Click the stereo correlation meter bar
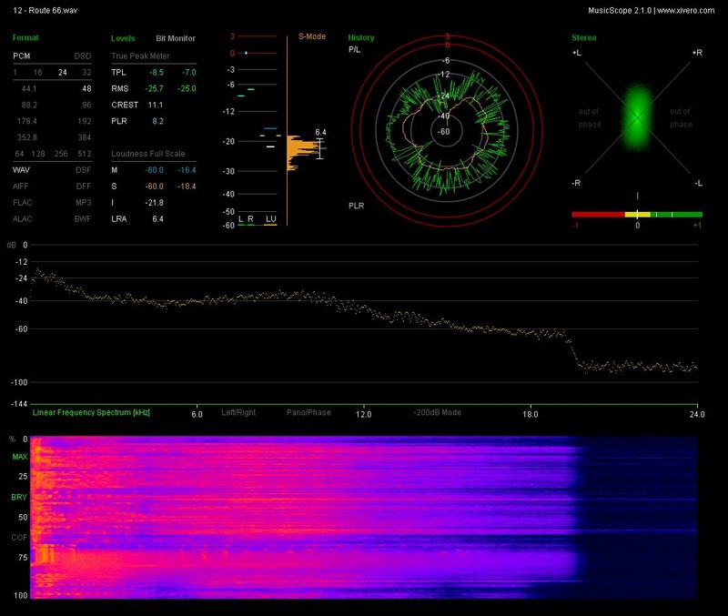This screenshot has height=616, width=728. pos(637,215)
